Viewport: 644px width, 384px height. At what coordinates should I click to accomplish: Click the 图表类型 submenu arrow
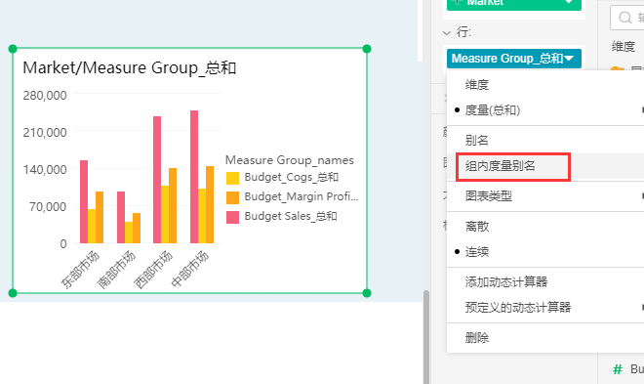click(x=642, y=196)
